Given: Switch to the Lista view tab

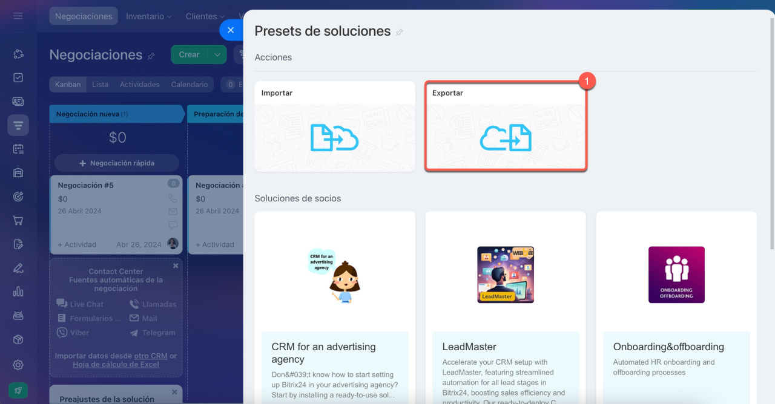Looking at the screenshot, I should tap(101, 85).
